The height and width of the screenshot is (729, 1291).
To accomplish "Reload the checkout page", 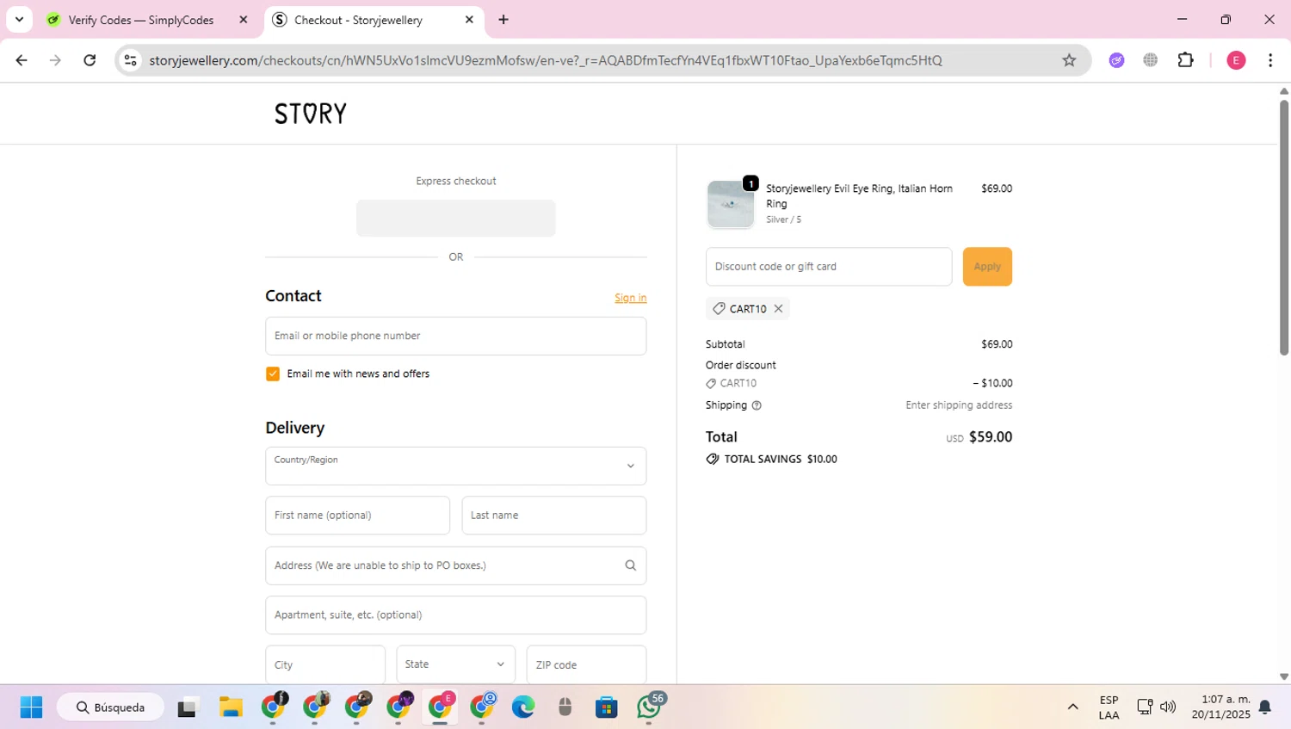I will (x=90, y=60).
